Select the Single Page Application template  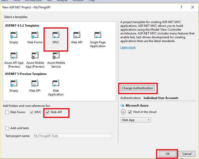click(x=98, y=39)
